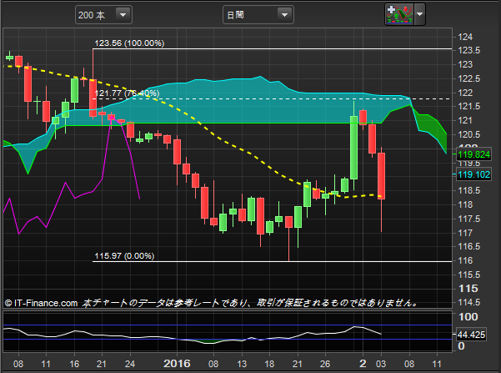
Task: Open the 日間 timeframe dropdown
Action: (258, 15)
